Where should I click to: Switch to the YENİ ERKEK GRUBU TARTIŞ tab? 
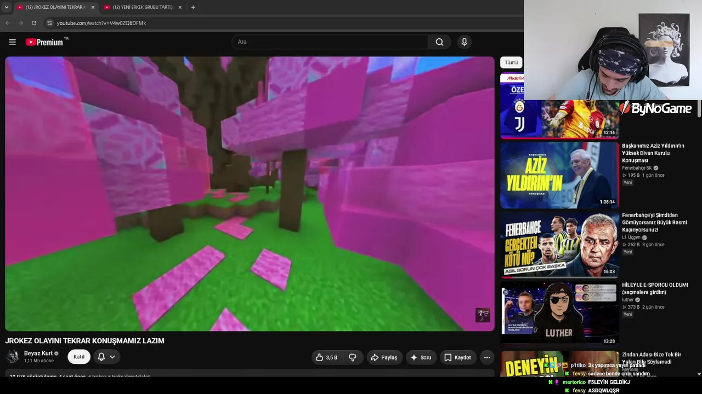[143, 7]
